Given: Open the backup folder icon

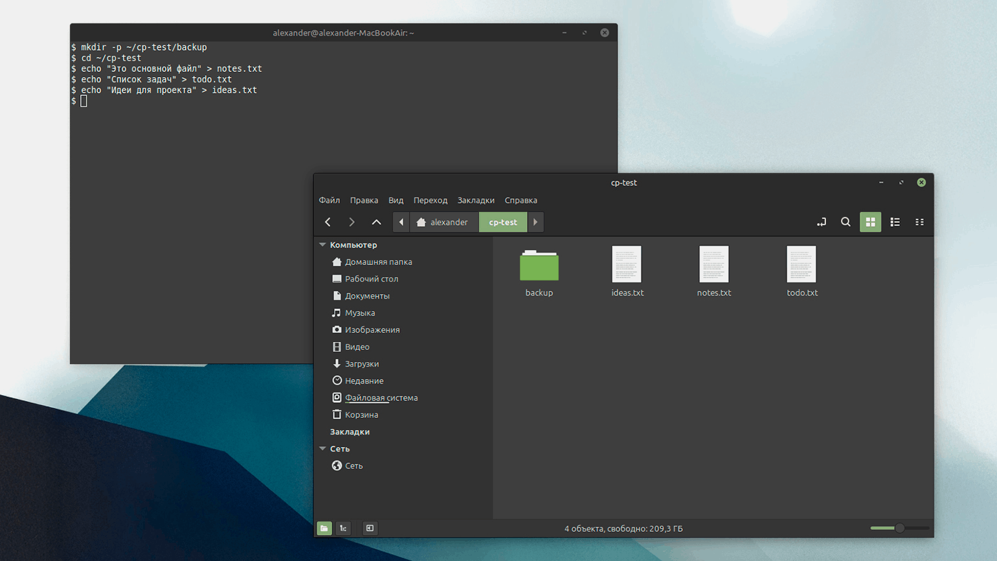Looking at the screenshot, I should coord(539,266).
